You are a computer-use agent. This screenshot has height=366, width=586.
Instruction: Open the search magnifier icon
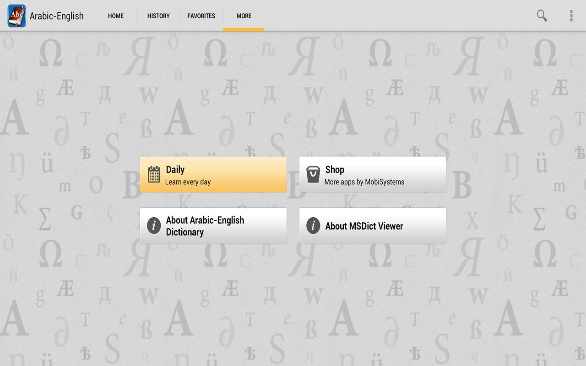(541, 16)
